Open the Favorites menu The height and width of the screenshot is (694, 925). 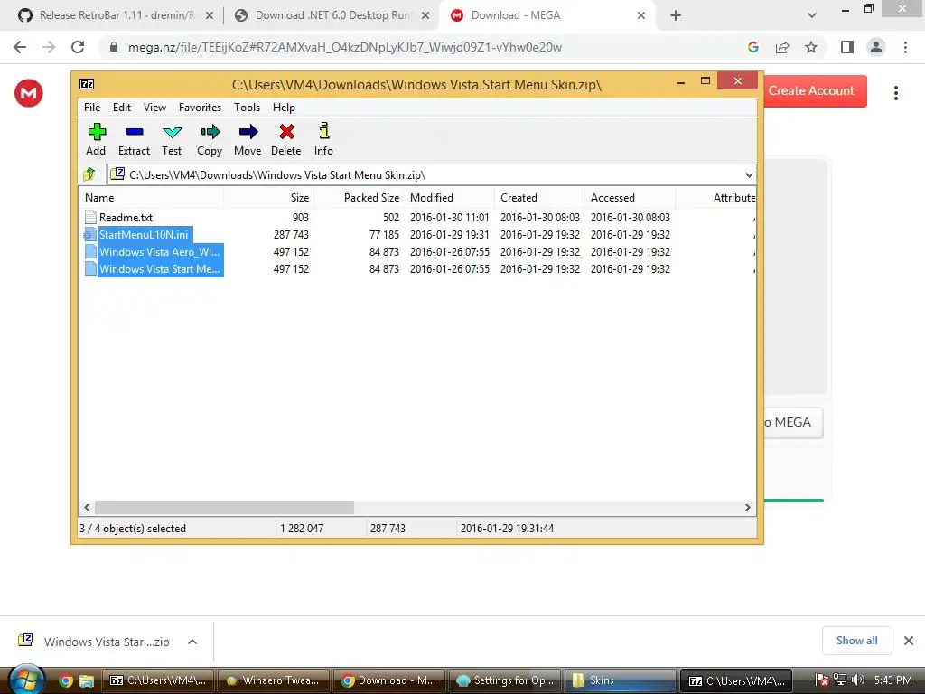(x=200, y=108)
